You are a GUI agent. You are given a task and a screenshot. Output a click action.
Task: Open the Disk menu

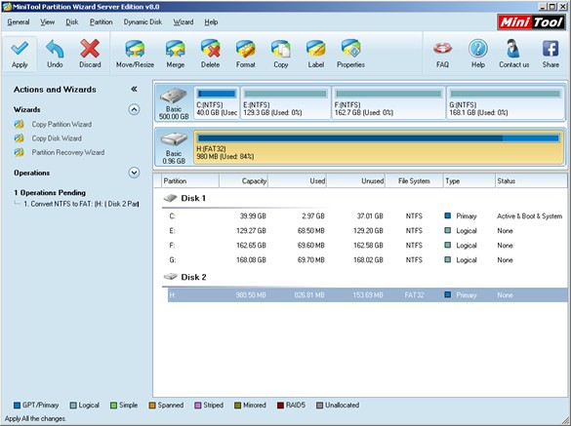71,22
